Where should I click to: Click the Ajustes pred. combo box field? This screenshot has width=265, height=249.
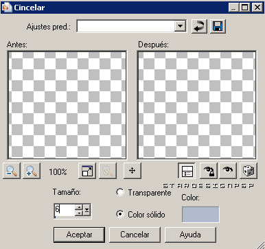tap(131, 27)
